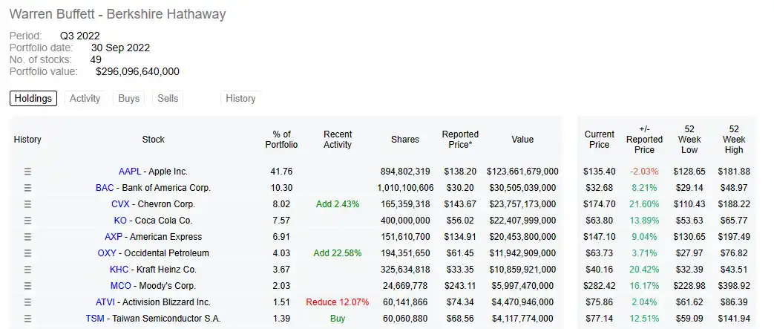Open history icon for American Express row

tap(27, 237)
